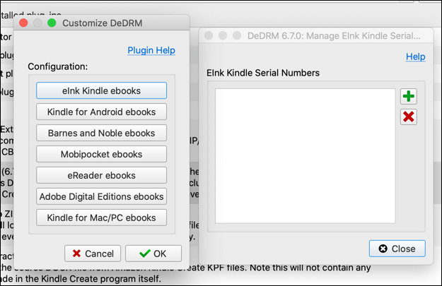Click the red X delete serial icon
This screenshot has height=286, width=442.
(408, 117)
